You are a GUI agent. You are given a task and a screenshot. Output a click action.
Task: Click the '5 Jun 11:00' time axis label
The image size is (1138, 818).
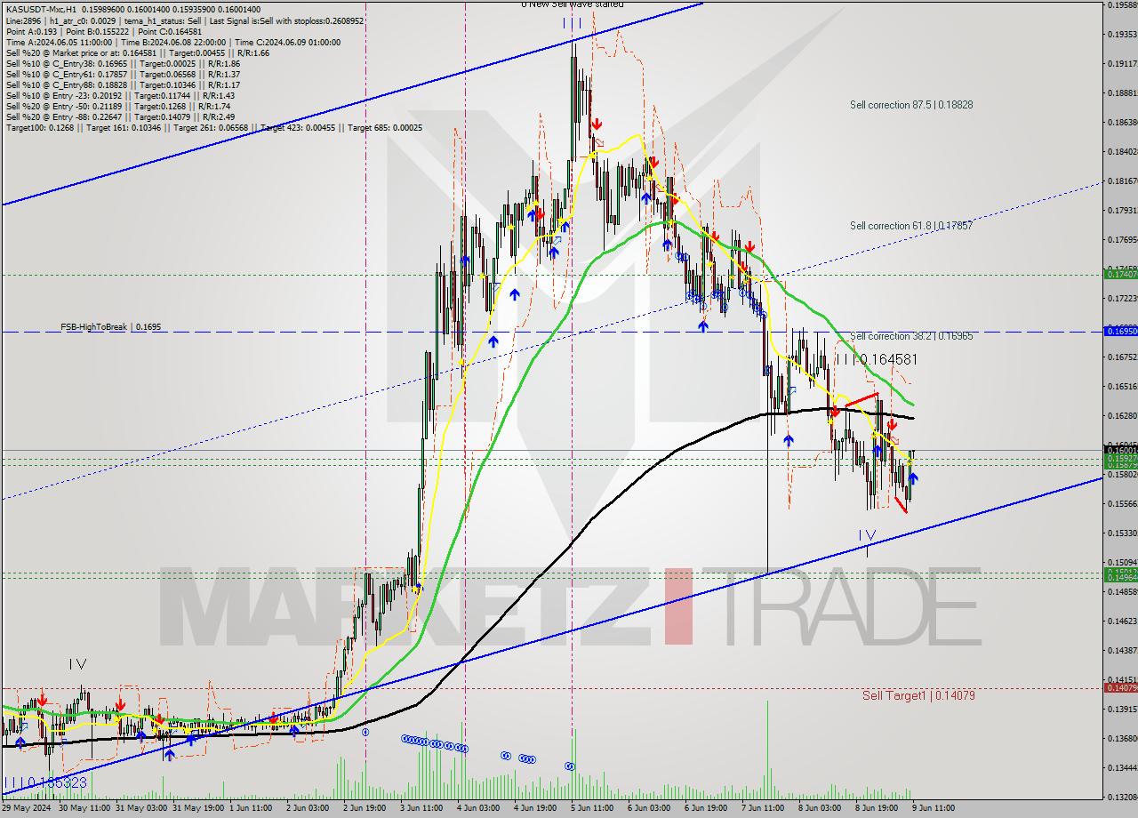[592, 808]
